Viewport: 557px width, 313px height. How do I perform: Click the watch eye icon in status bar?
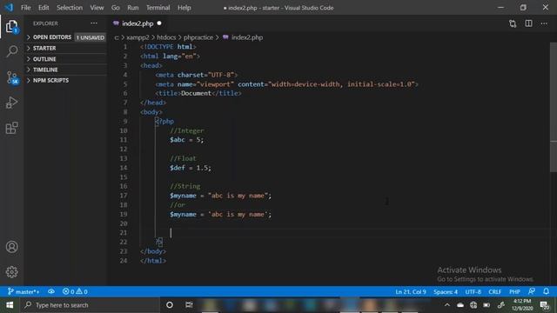[51, 291]
